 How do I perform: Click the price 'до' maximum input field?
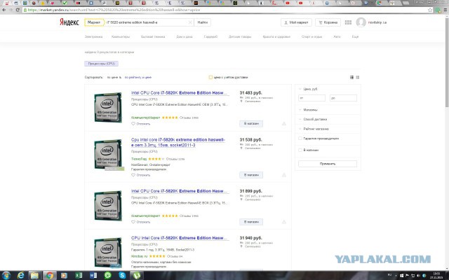coord(343,98)
